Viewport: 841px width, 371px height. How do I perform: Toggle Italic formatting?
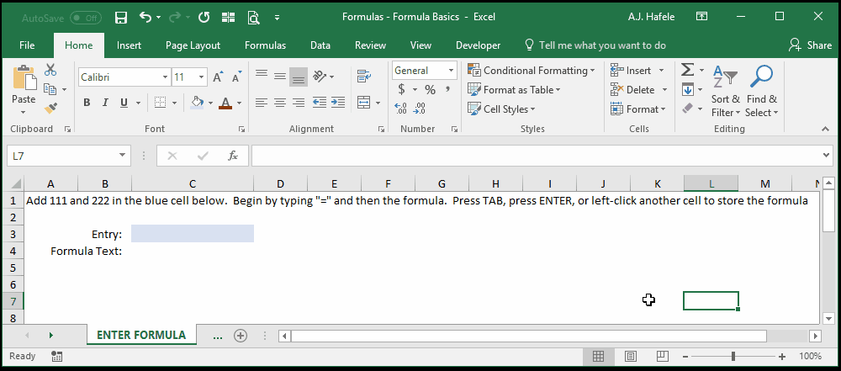coord(105,103)
